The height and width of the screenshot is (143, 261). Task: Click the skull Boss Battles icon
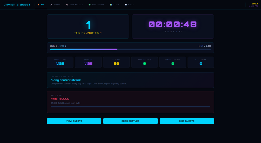pos(67,5)
